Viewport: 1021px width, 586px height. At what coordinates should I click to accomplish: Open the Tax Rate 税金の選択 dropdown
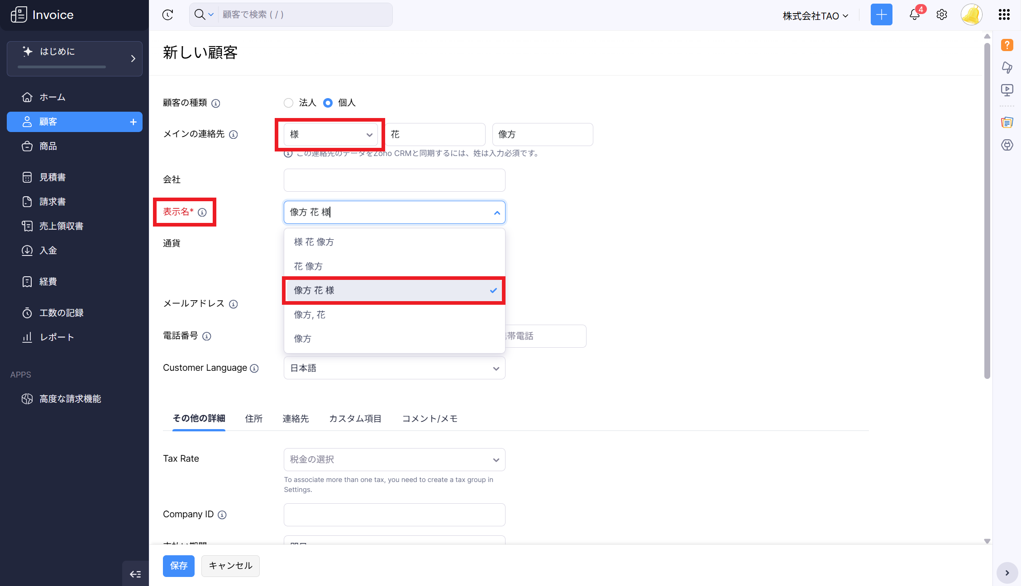394,459
